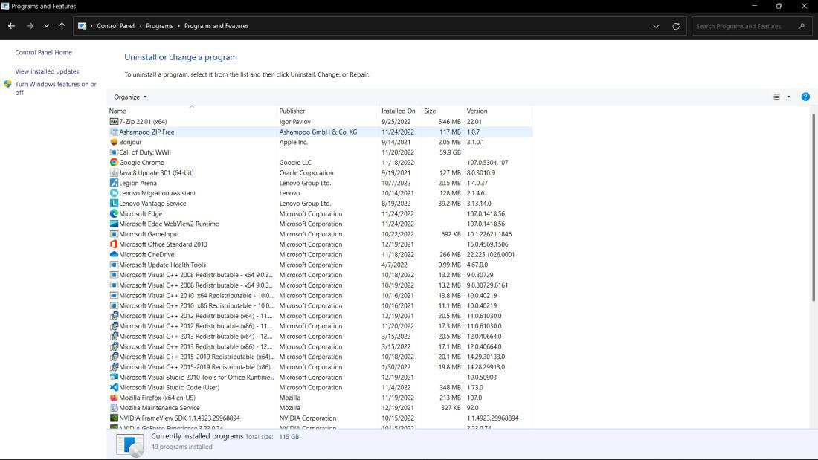
Task: Sort list by Name column header
Action: pyautogui.click(x=191, y=111)
